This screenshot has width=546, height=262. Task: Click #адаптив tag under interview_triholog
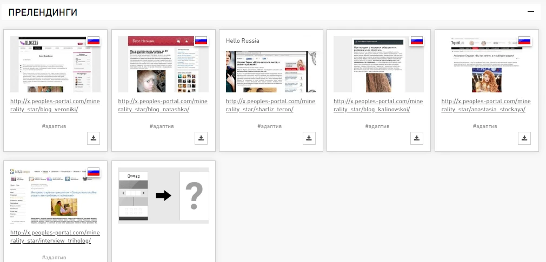tap(54, 258)
